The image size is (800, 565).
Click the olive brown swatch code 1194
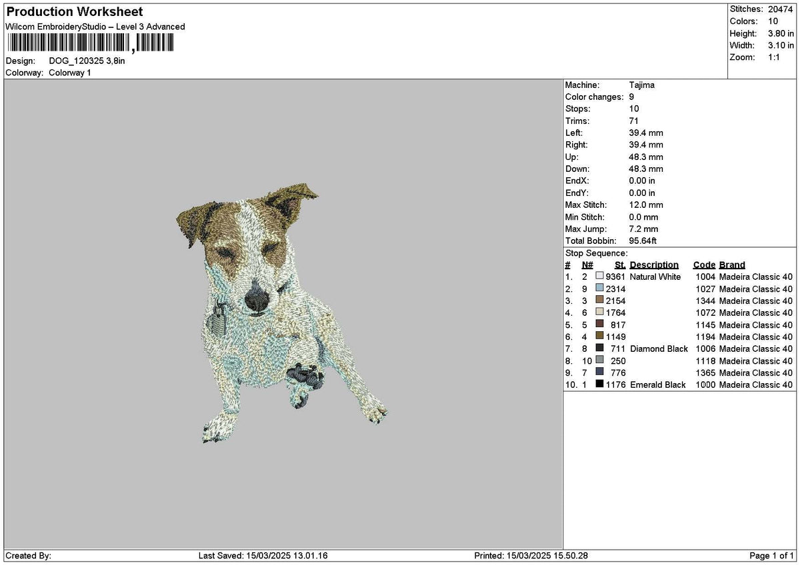(600, 336)
